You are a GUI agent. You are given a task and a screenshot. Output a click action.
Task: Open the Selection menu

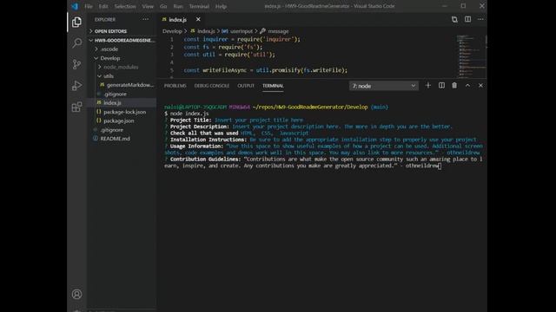point(125,6)
